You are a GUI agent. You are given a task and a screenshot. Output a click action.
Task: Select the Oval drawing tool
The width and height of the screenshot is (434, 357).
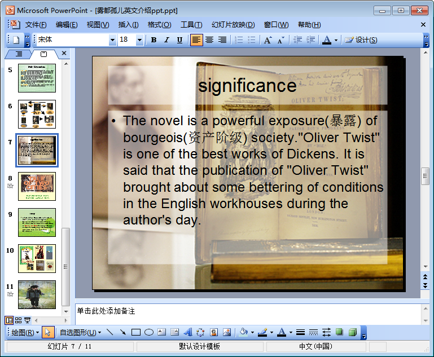(x=149, y=332)
